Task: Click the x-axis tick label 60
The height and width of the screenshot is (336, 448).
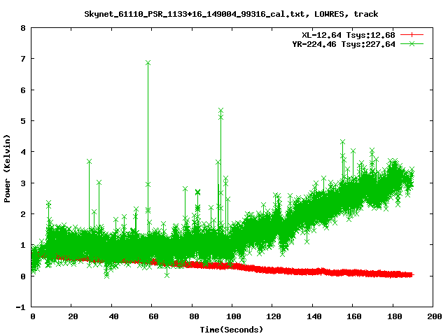Action: [153, 316]
